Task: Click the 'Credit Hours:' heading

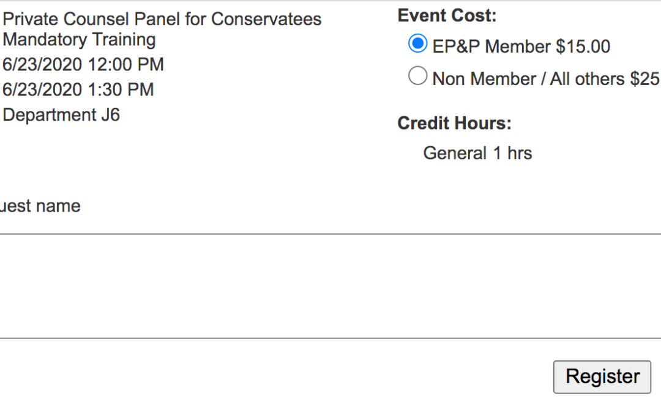Action: (x=454, y=124)
